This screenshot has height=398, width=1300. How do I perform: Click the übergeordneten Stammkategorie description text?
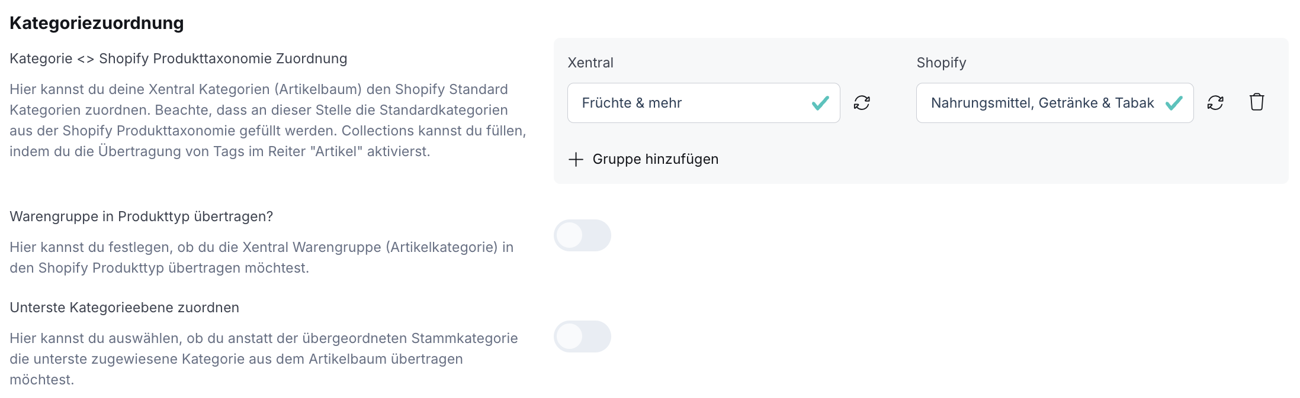click(264, 359)
